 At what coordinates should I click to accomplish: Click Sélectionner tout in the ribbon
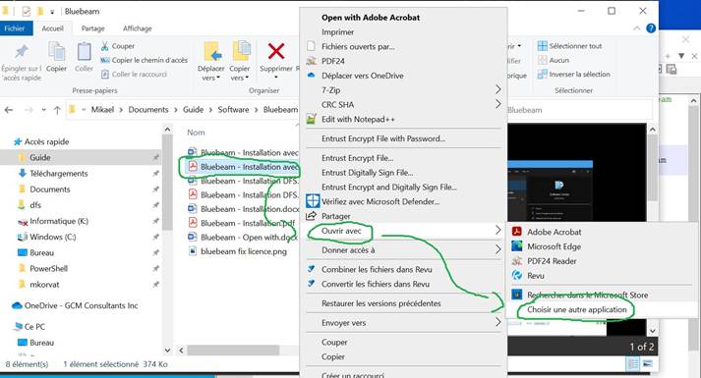569,46
